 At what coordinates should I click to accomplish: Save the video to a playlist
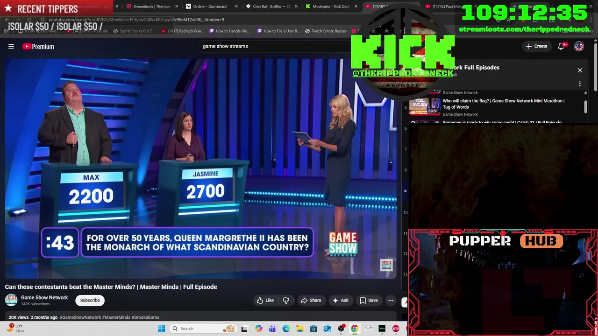click(368, 301)
